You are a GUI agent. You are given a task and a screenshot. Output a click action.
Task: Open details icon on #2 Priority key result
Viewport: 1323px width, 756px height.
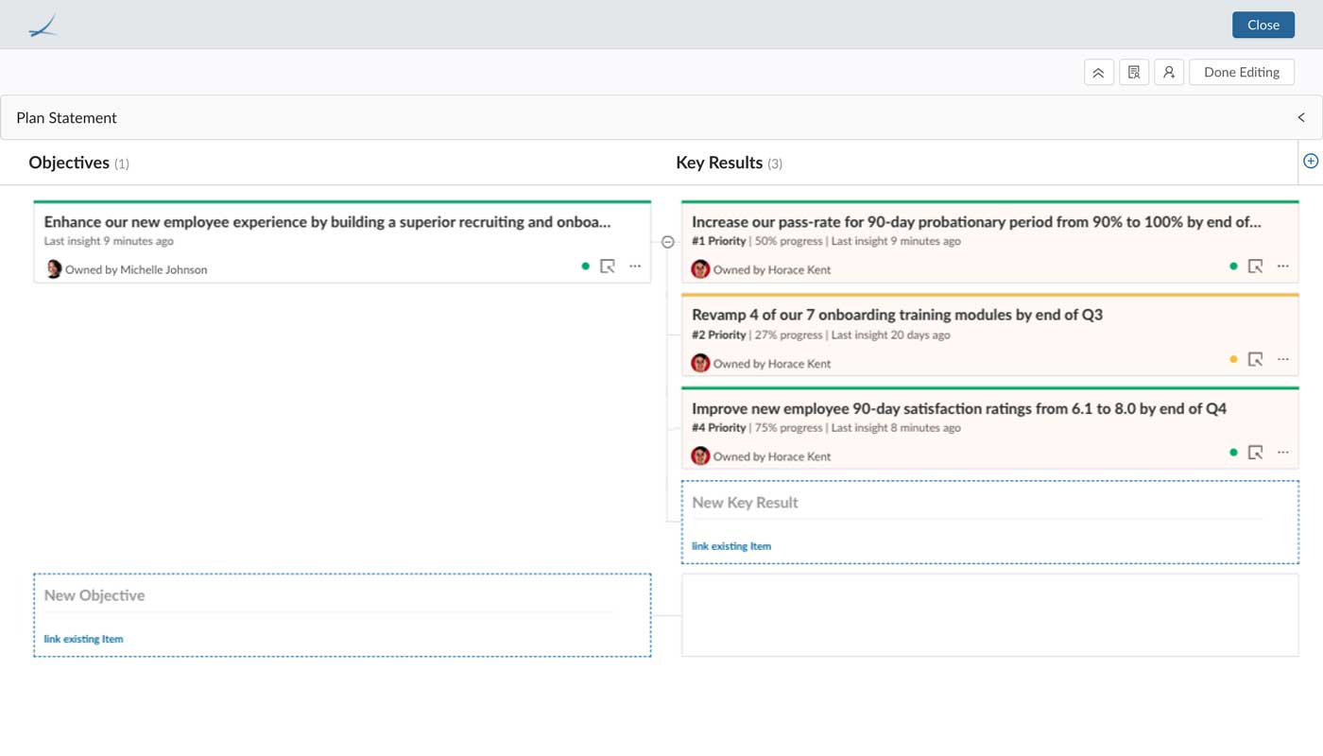click(x=1256, y=359)
